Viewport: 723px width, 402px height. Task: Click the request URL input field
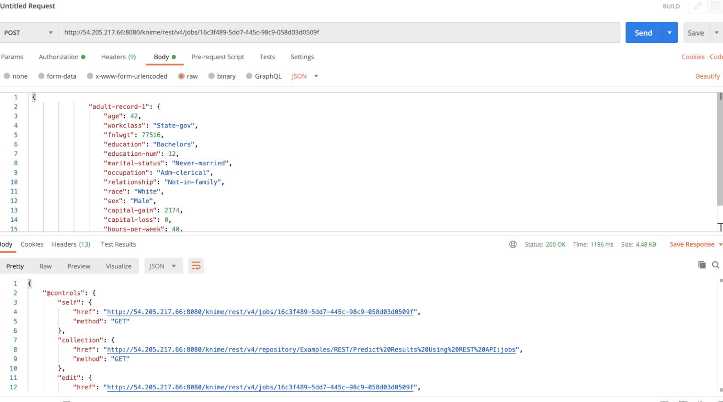click(x=339, y=32)
